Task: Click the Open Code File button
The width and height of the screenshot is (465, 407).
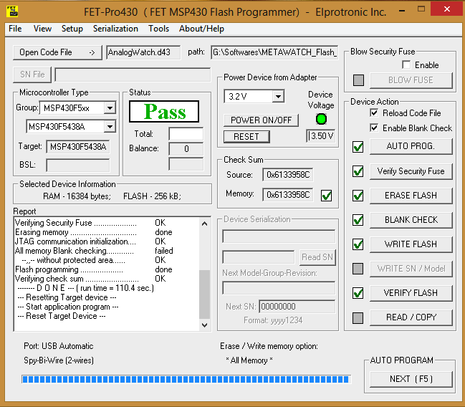Action: [57, 52]
